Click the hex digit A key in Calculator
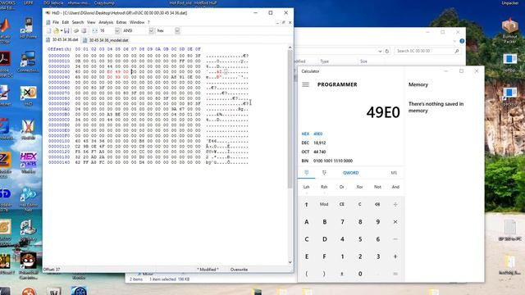 tap(306, 222)
